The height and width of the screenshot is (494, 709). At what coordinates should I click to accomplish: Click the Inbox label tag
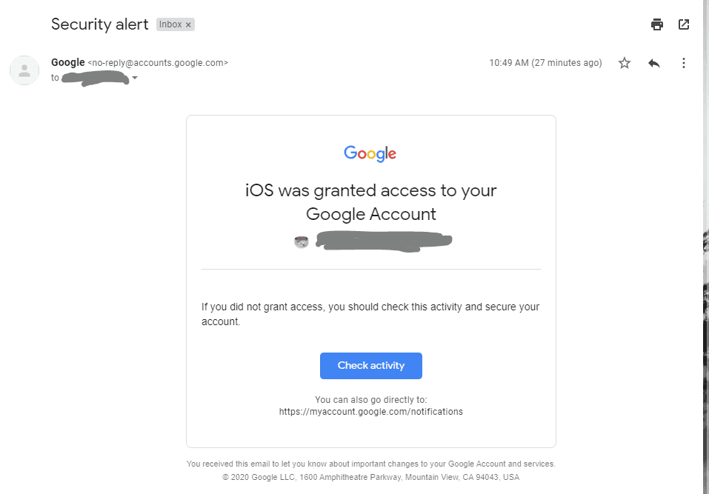170,24
